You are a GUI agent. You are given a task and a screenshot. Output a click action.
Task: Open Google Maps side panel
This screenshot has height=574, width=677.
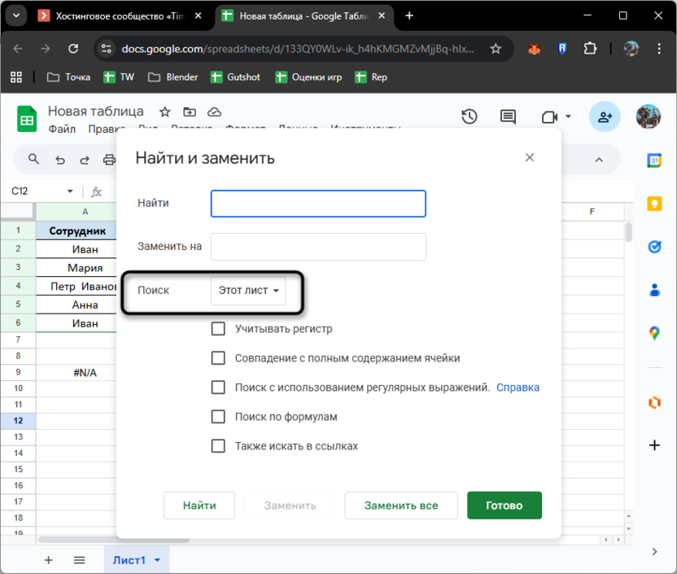coord(654,331)
